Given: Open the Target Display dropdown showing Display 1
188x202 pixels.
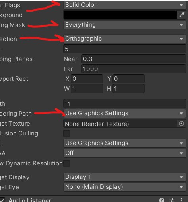Looking at the screenshot, I should coord(125,177).
